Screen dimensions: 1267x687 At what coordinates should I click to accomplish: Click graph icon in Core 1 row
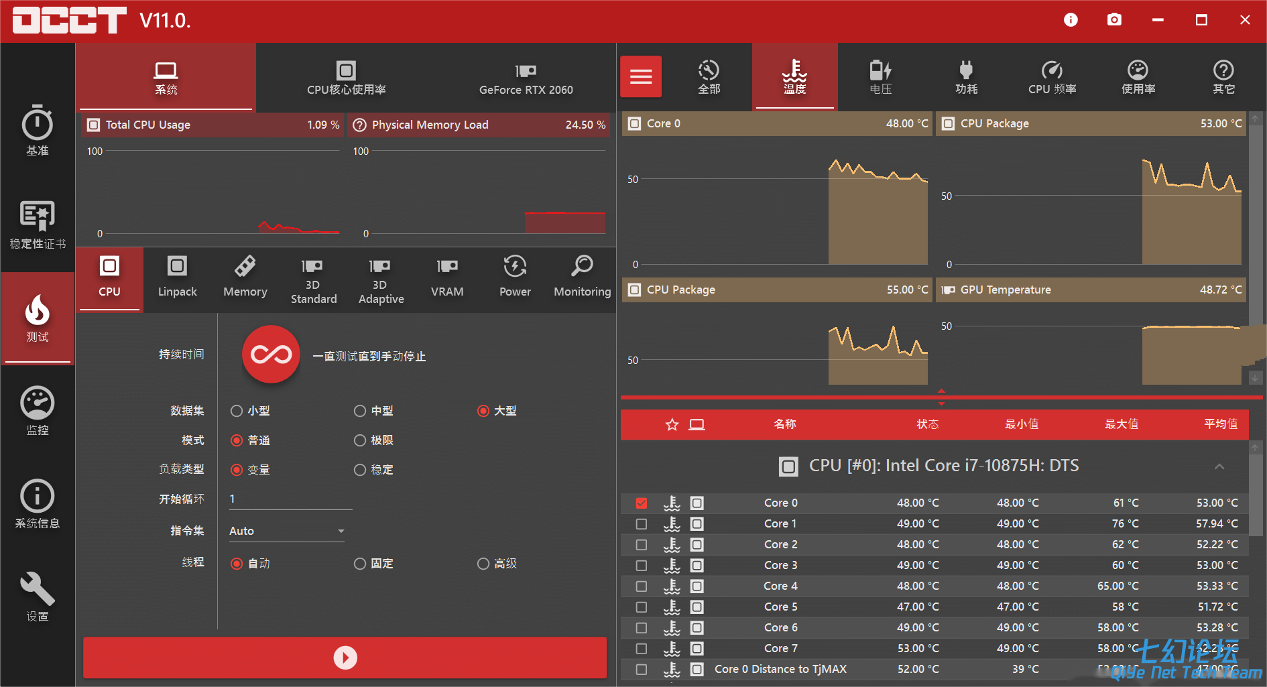coord(697,523)
